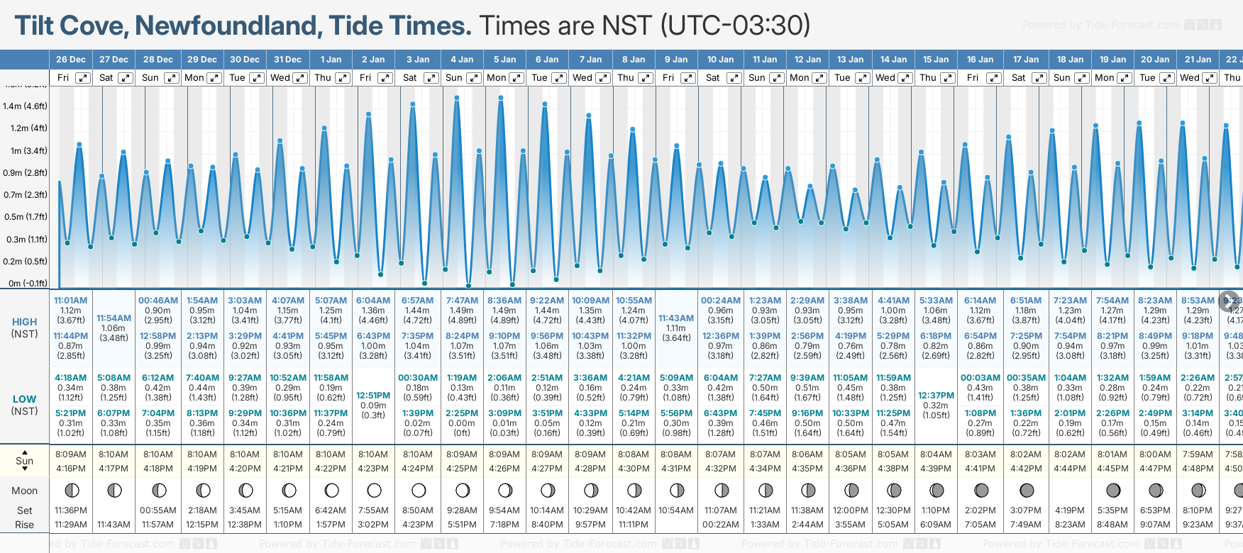Click the moon phase icon for 10 Jan
This screenshot has width=1243, height=553.
point(721,490)
